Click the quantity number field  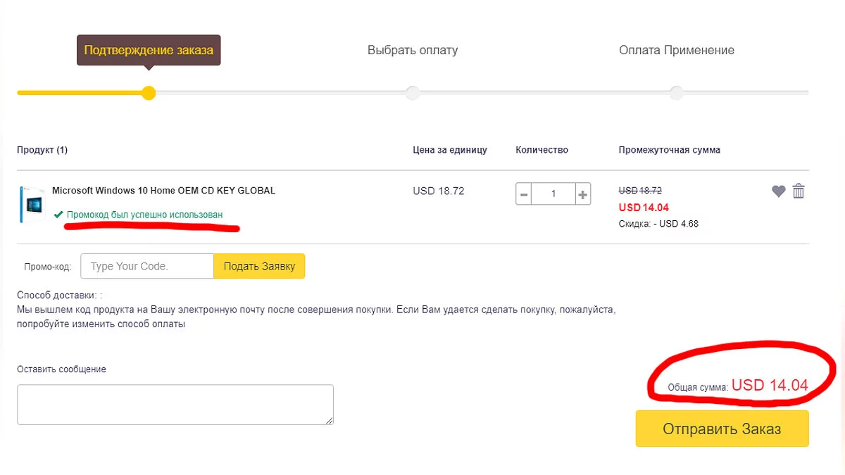pos(553,194)
